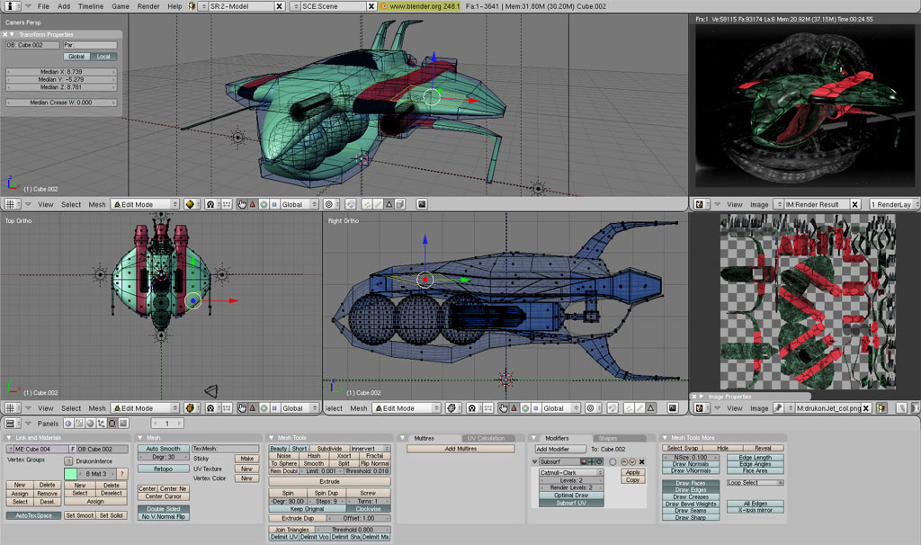The width and height of the screenshot is (921, 545).
Task: Click the green material color swatch
Action: pos(70,473)
